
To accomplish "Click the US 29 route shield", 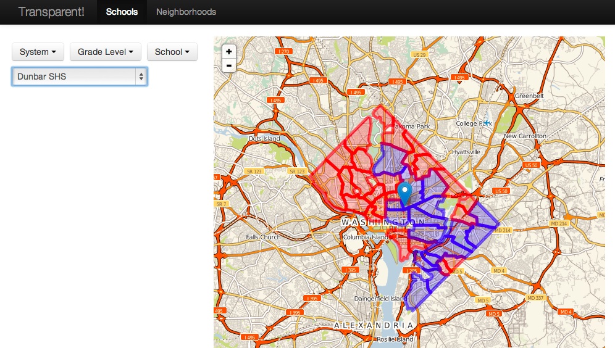I will 420,55.
